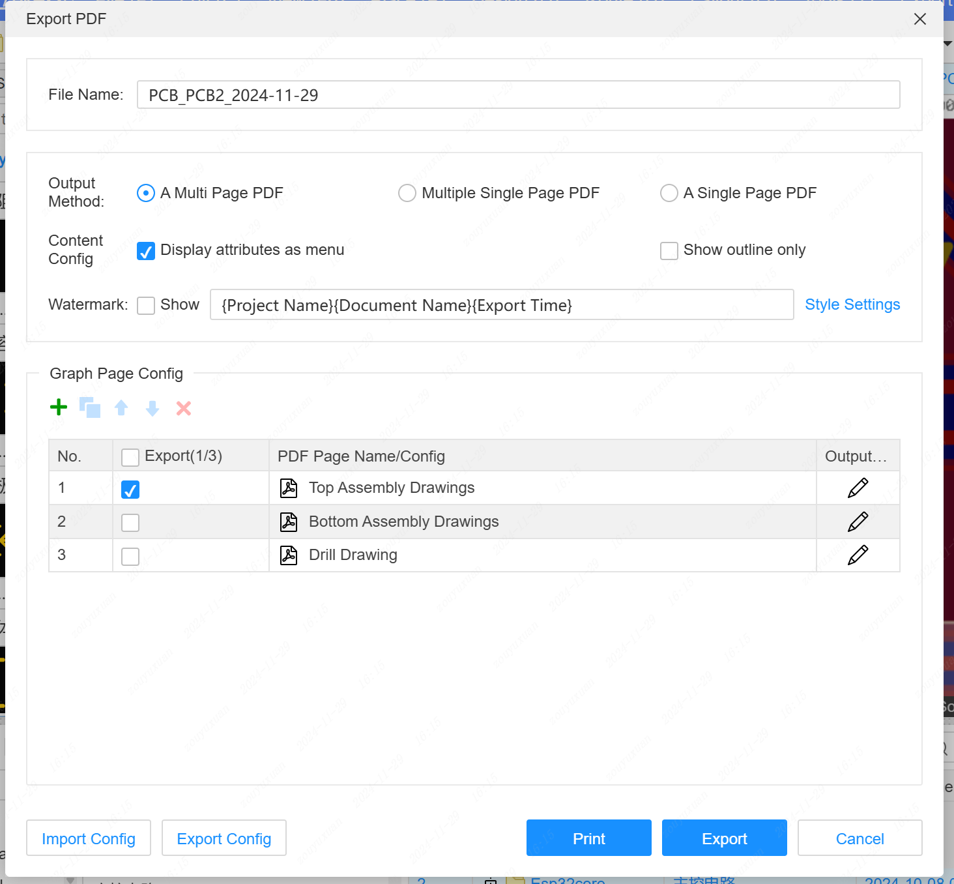954x884 pixels.
Task: Click the red X delete page icon
Action: click(184, 408)
